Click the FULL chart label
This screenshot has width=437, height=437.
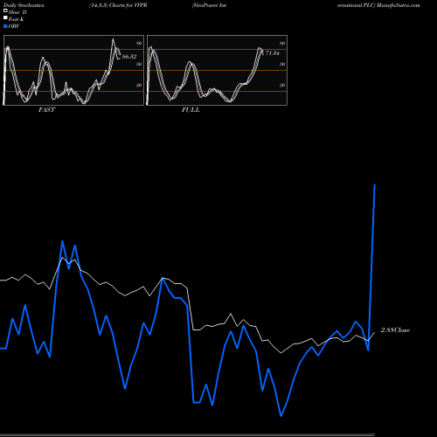point(191,110)
